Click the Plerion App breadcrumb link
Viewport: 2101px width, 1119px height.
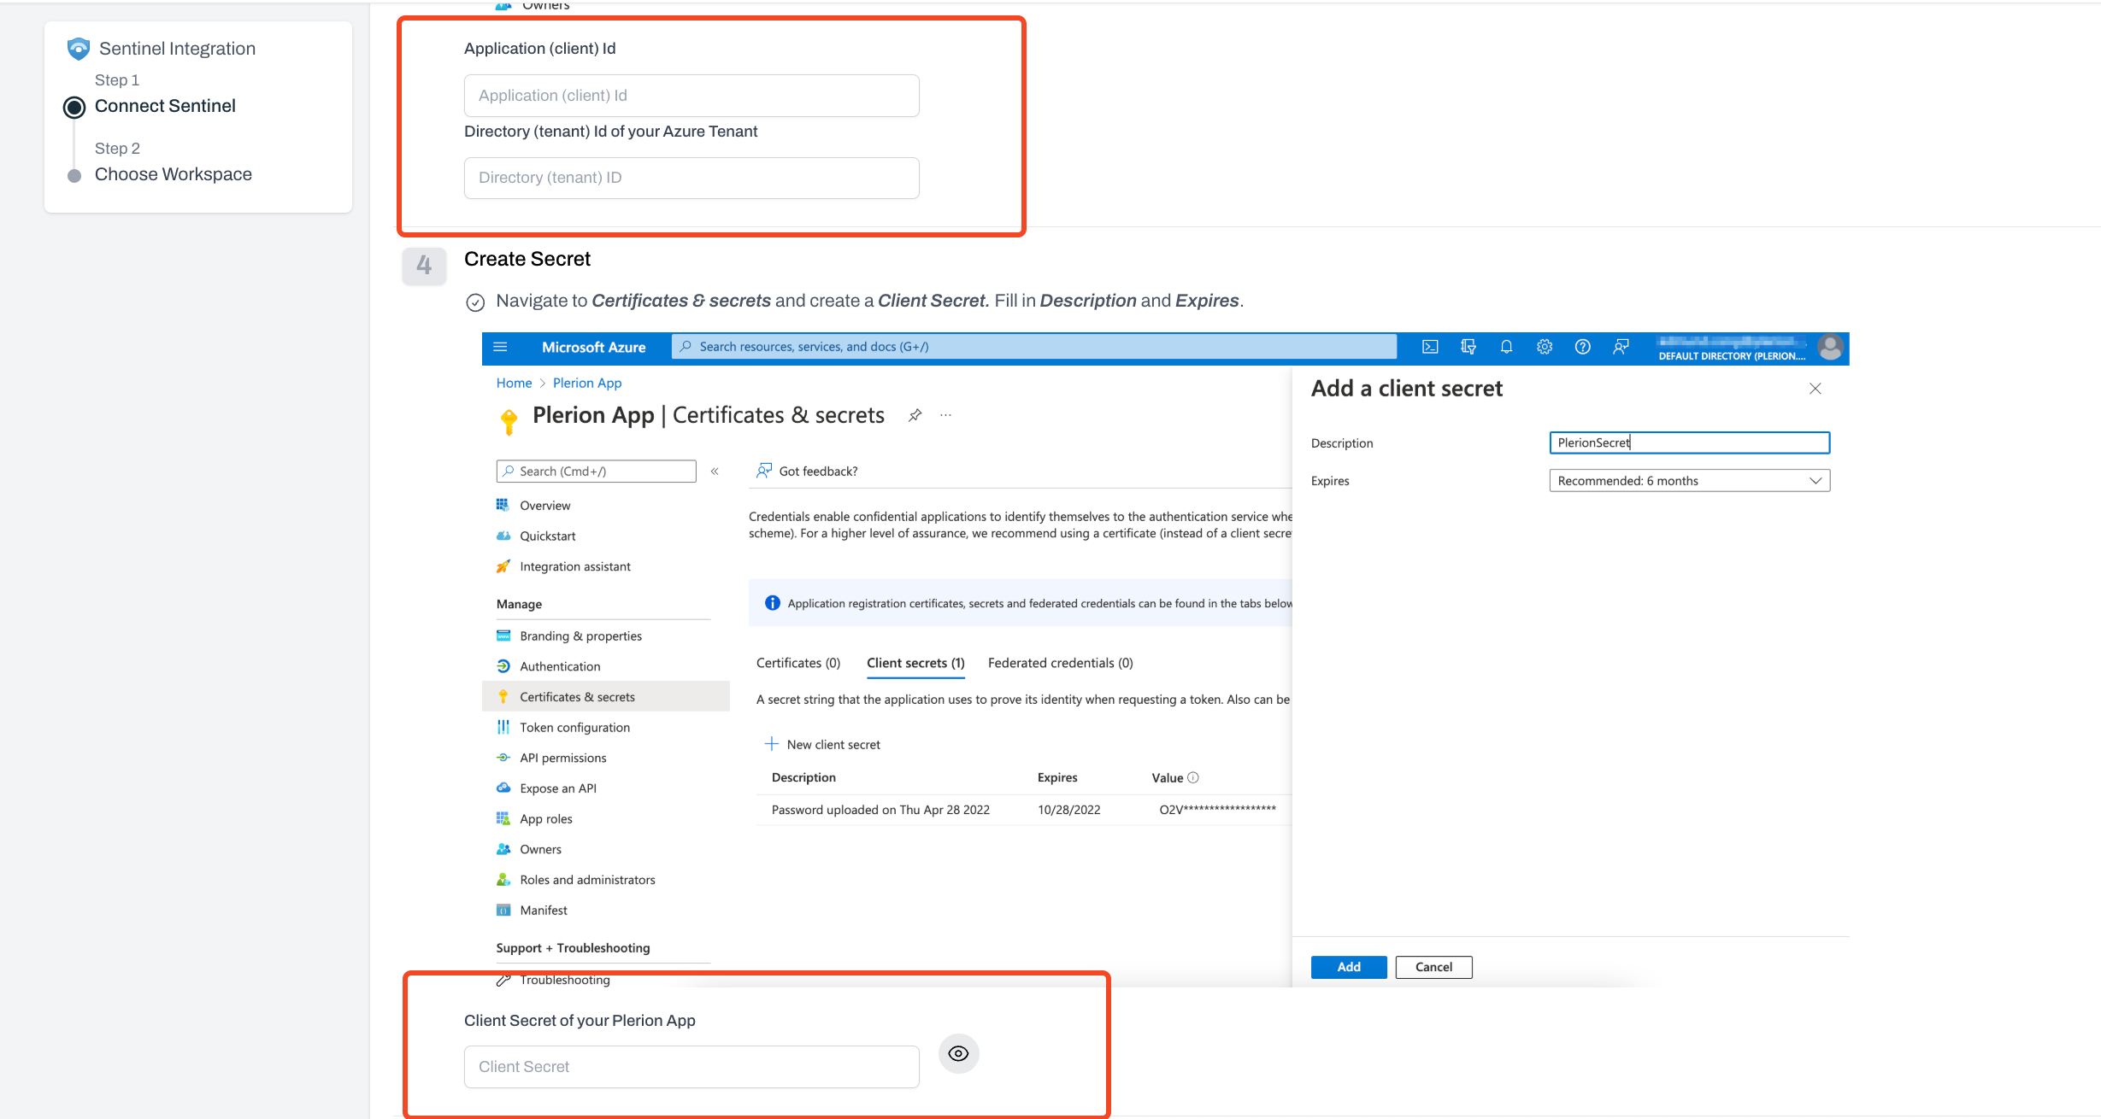[587, 383]
